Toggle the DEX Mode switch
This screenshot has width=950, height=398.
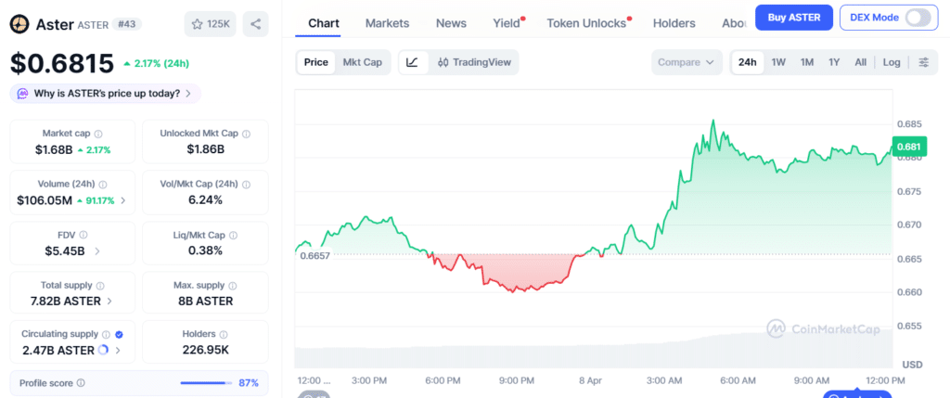click(x=917, y=18)
